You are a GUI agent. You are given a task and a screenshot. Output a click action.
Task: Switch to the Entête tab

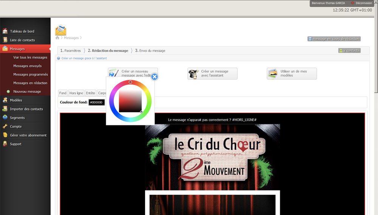tap(90, 93)
